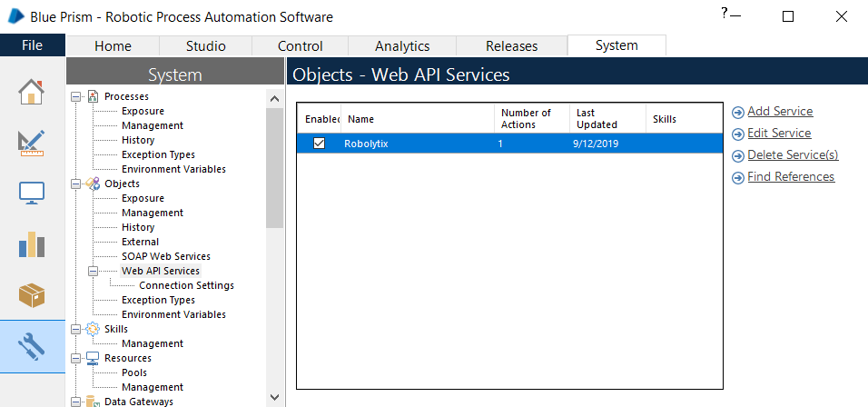Sort by Last Updated column header
This screenshot has height=407, width=868.
(x=607, y=118)
